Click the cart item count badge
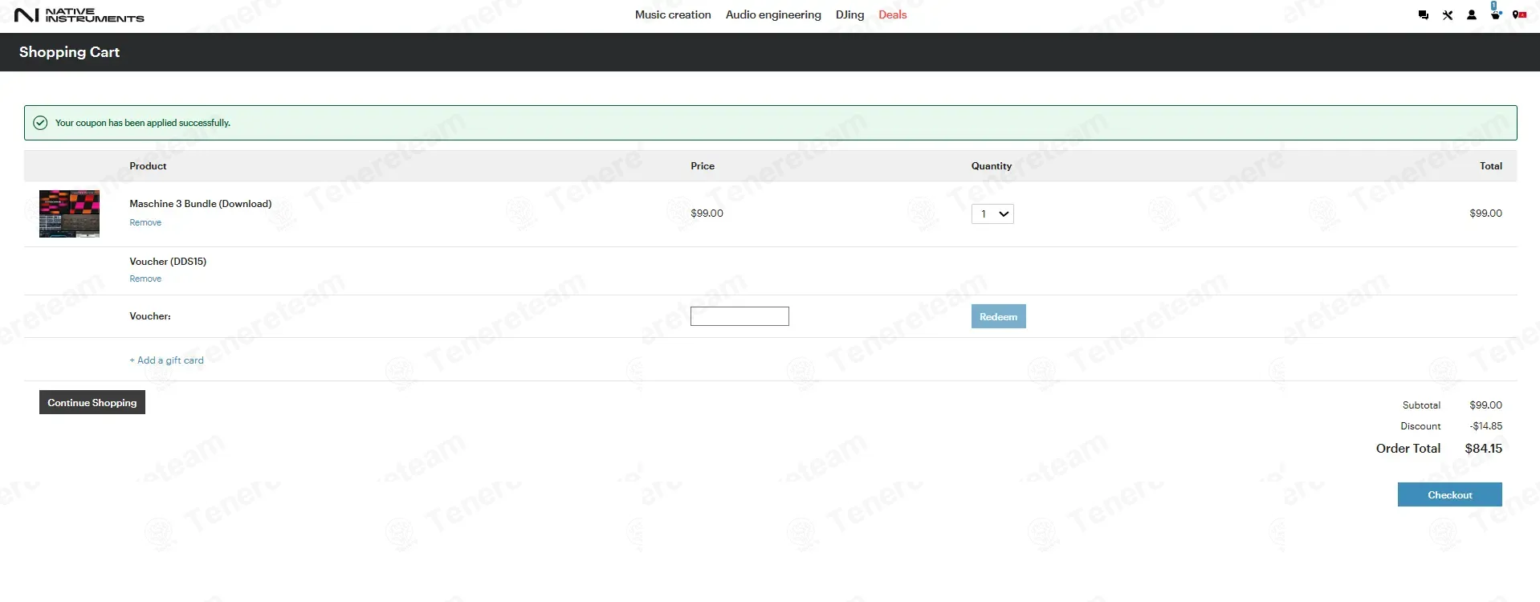Image resolution: width=1540 pixels, height=602 pixels. (1493, 6)
